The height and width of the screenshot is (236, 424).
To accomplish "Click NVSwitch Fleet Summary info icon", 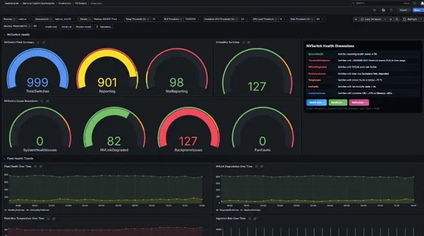I will tap(38, 43).
